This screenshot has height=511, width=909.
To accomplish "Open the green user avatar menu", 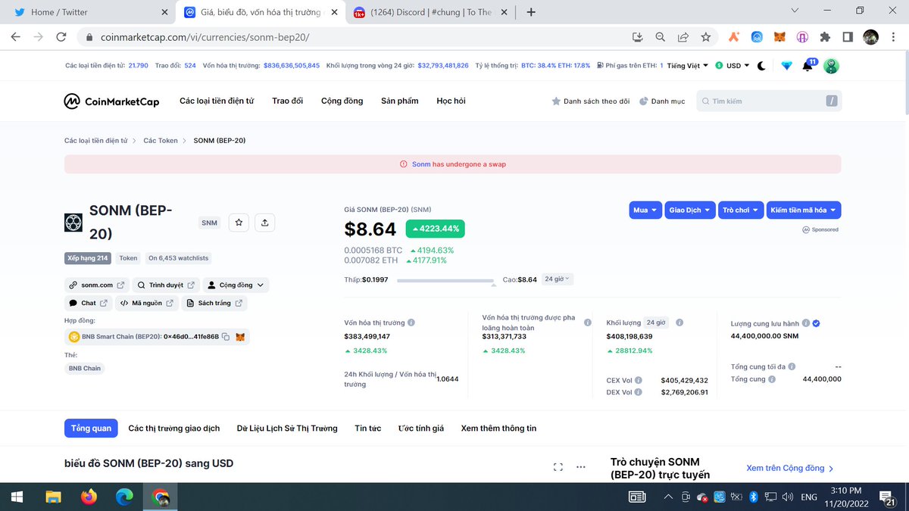I will click(x=831, y=66).
